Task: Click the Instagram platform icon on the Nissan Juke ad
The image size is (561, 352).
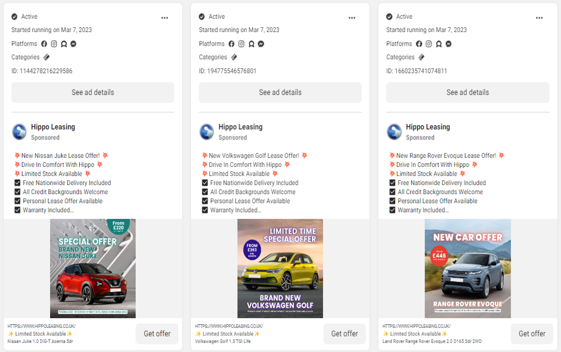Action: pos(54,44)
